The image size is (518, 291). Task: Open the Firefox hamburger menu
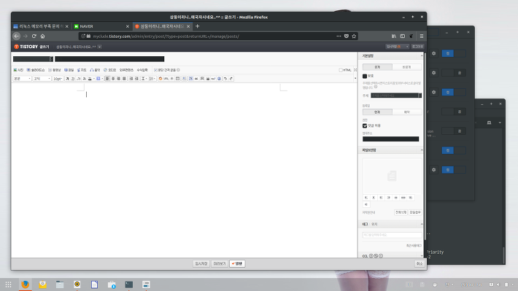point(422,36)
